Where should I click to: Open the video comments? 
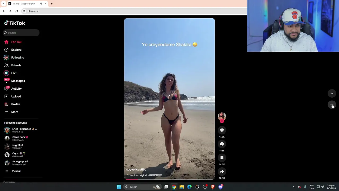coord(222,144)
